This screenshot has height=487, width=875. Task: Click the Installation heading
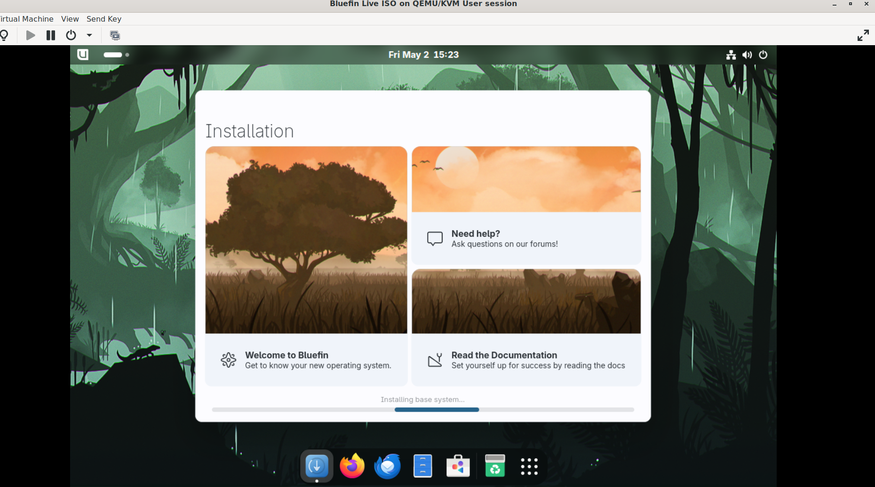(x=250, y=131)
